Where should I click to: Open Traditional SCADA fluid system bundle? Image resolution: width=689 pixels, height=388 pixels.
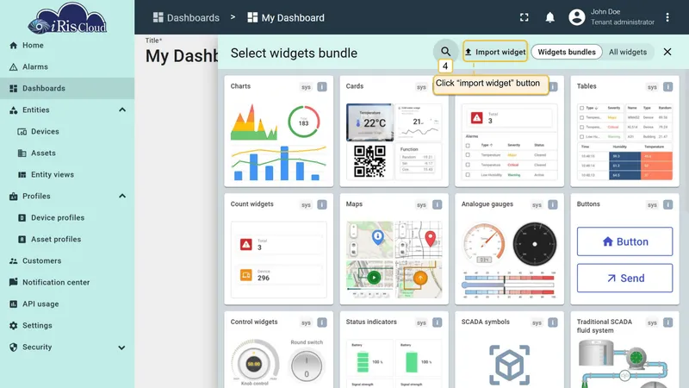point(624,350)
